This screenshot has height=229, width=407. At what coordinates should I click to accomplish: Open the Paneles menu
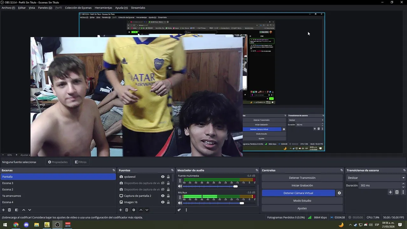pyautogui.click(x=45, y=8)
